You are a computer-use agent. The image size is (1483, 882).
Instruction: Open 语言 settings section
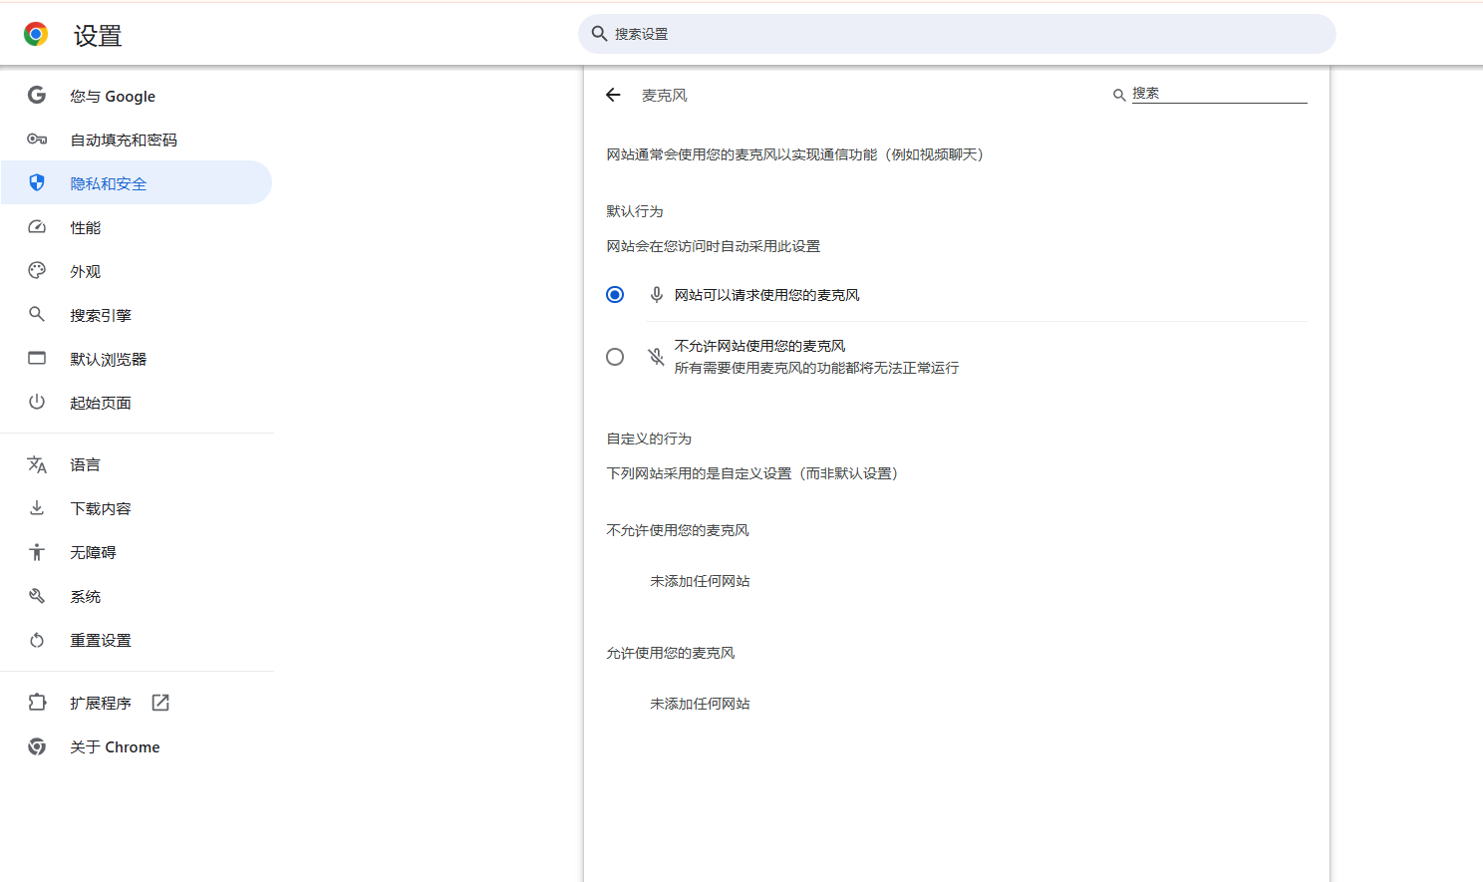tap(137, 464)
